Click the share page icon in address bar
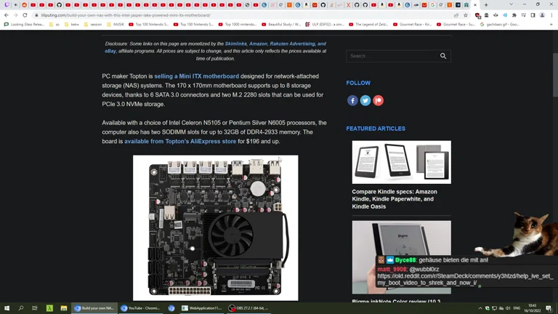Viewport: 558px width, 314px height. [456, 15]
